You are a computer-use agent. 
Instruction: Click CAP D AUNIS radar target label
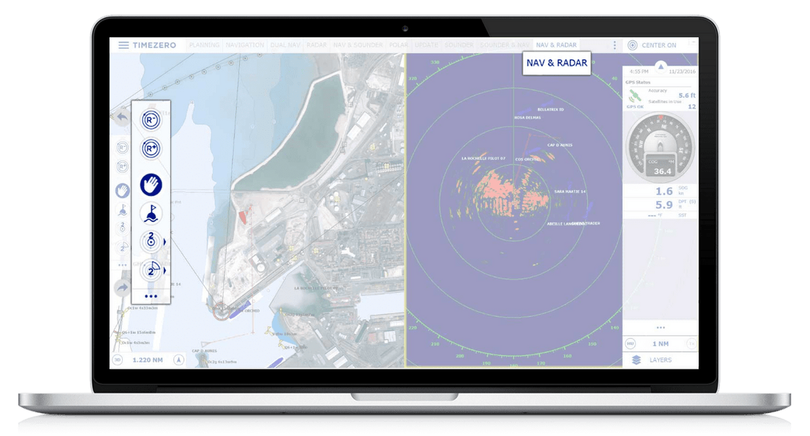coord(560,145)
